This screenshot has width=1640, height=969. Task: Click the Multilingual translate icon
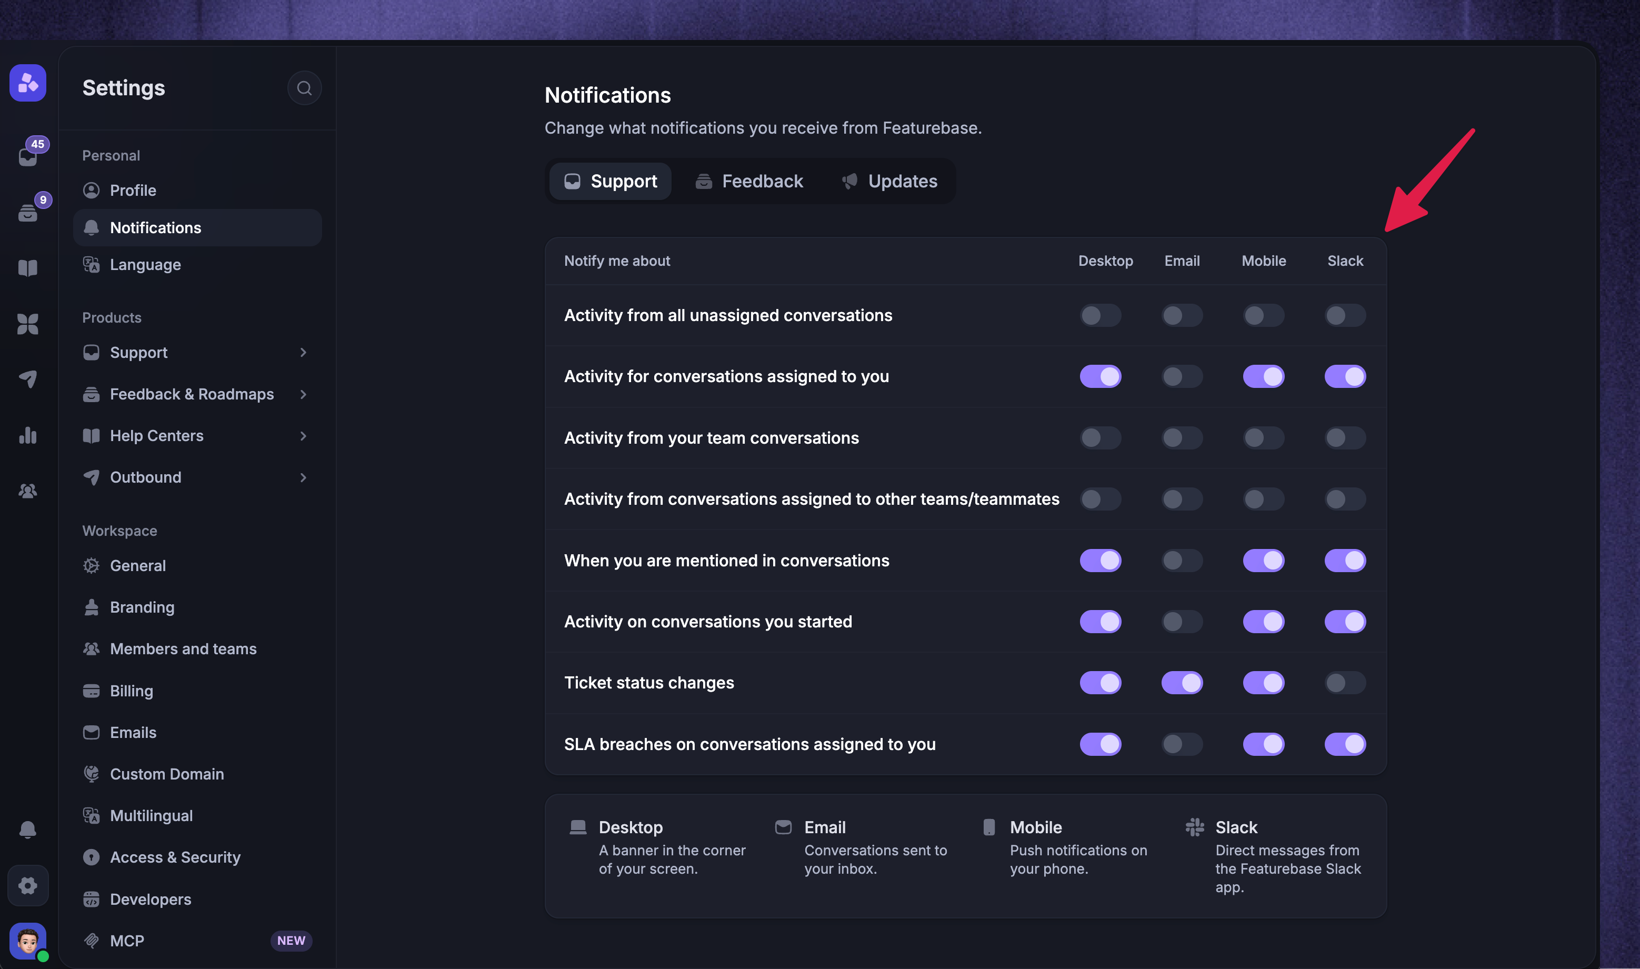point(92,815)
